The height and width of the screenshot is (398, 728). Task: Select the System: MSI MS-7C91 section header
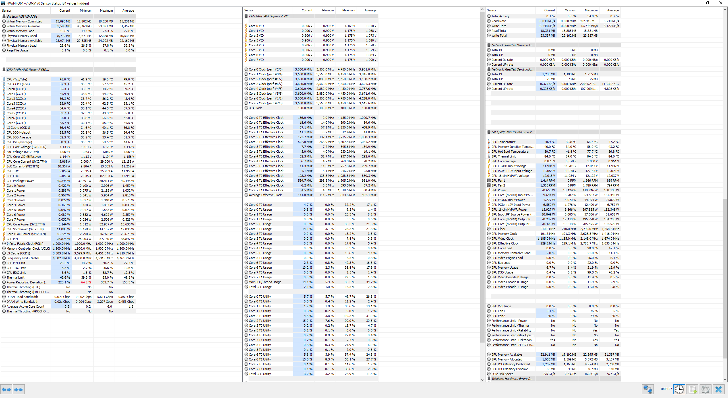22,16
